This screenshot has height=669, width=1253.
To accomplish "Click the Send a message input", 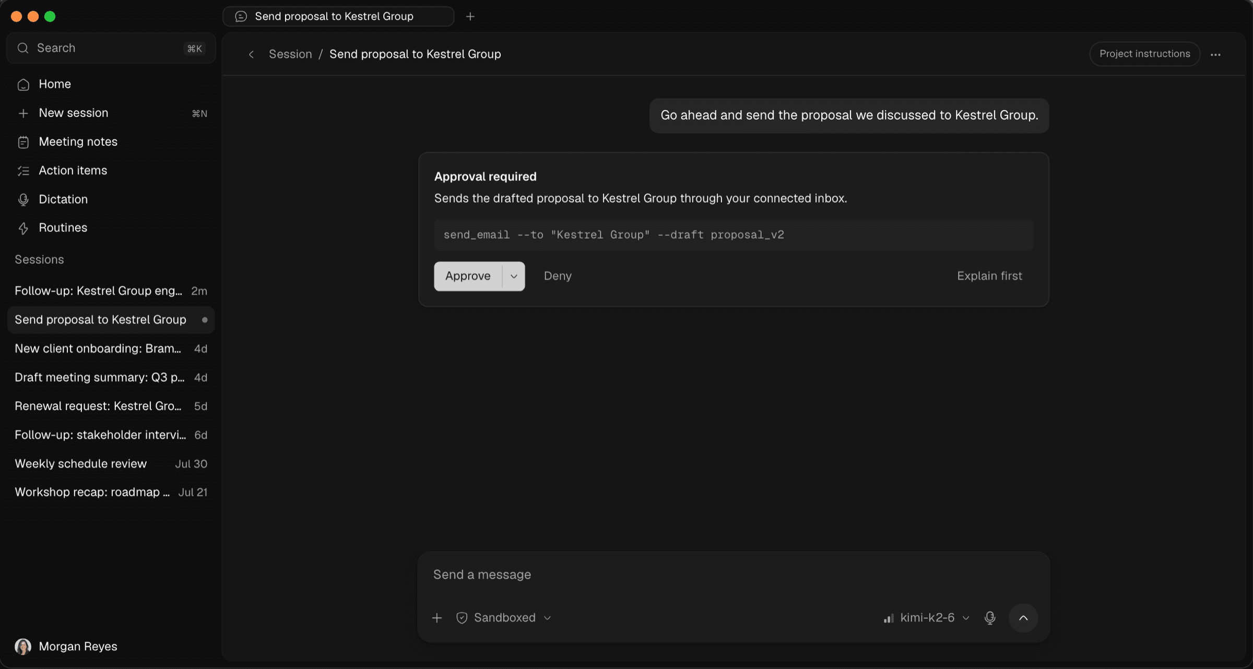I will pos(733,574).
